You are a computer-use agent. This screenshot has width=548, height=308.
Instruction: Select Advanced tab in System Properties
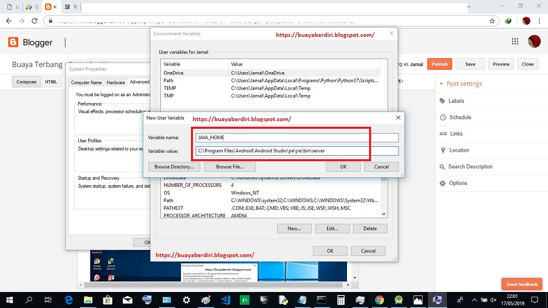pos(139,82)
